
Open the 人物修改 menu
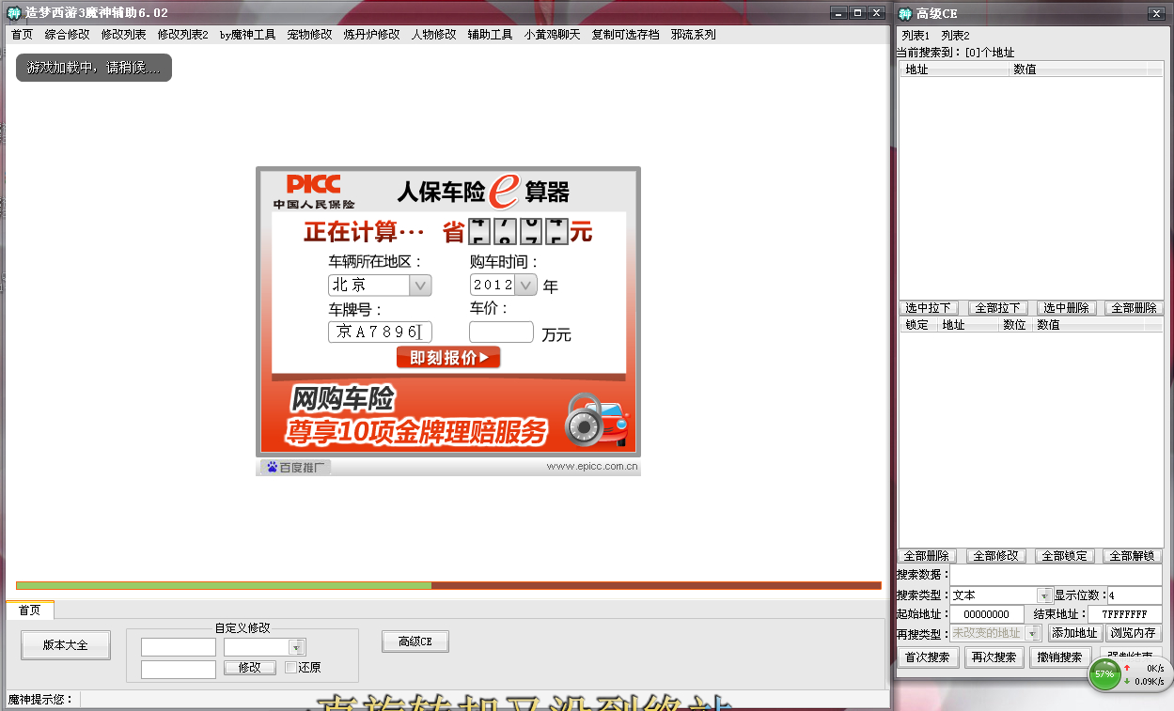tap(433, 35)
